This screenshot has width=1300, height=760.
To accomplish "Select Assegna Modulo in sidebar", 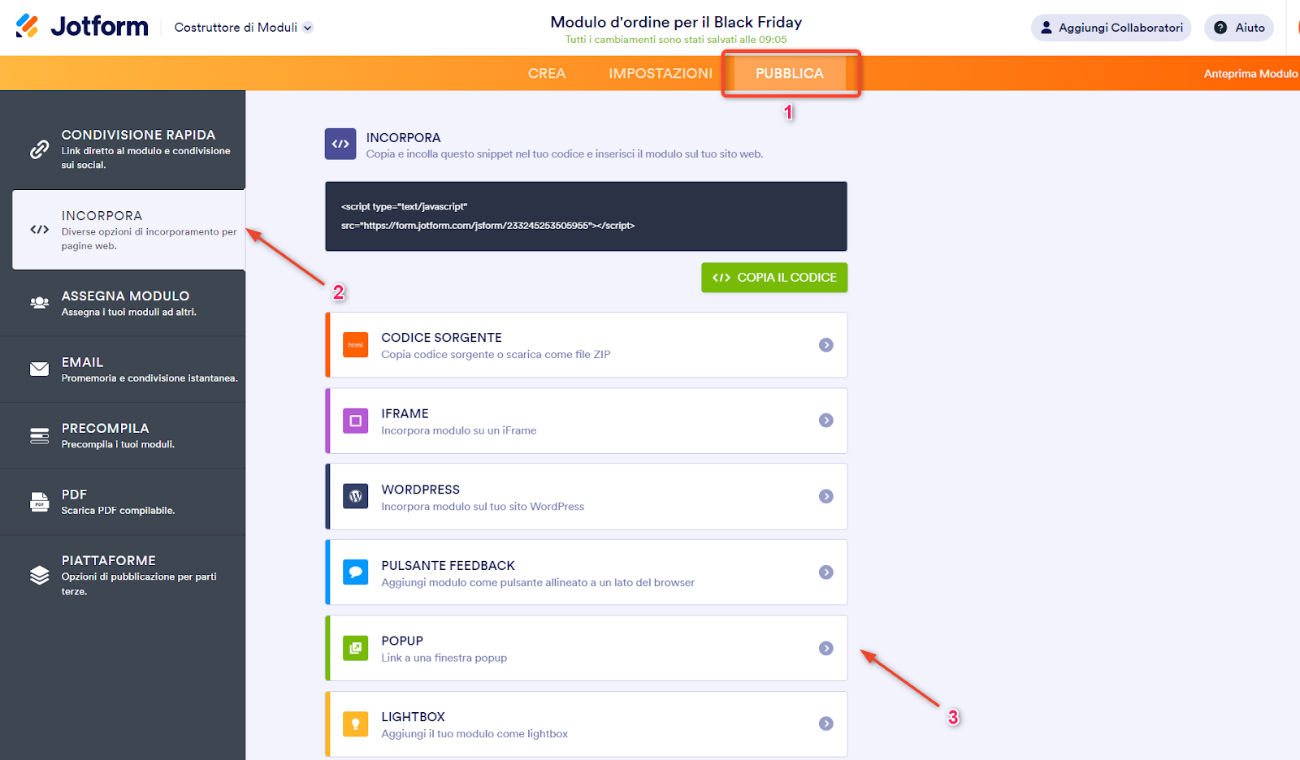I will (123, 303).
